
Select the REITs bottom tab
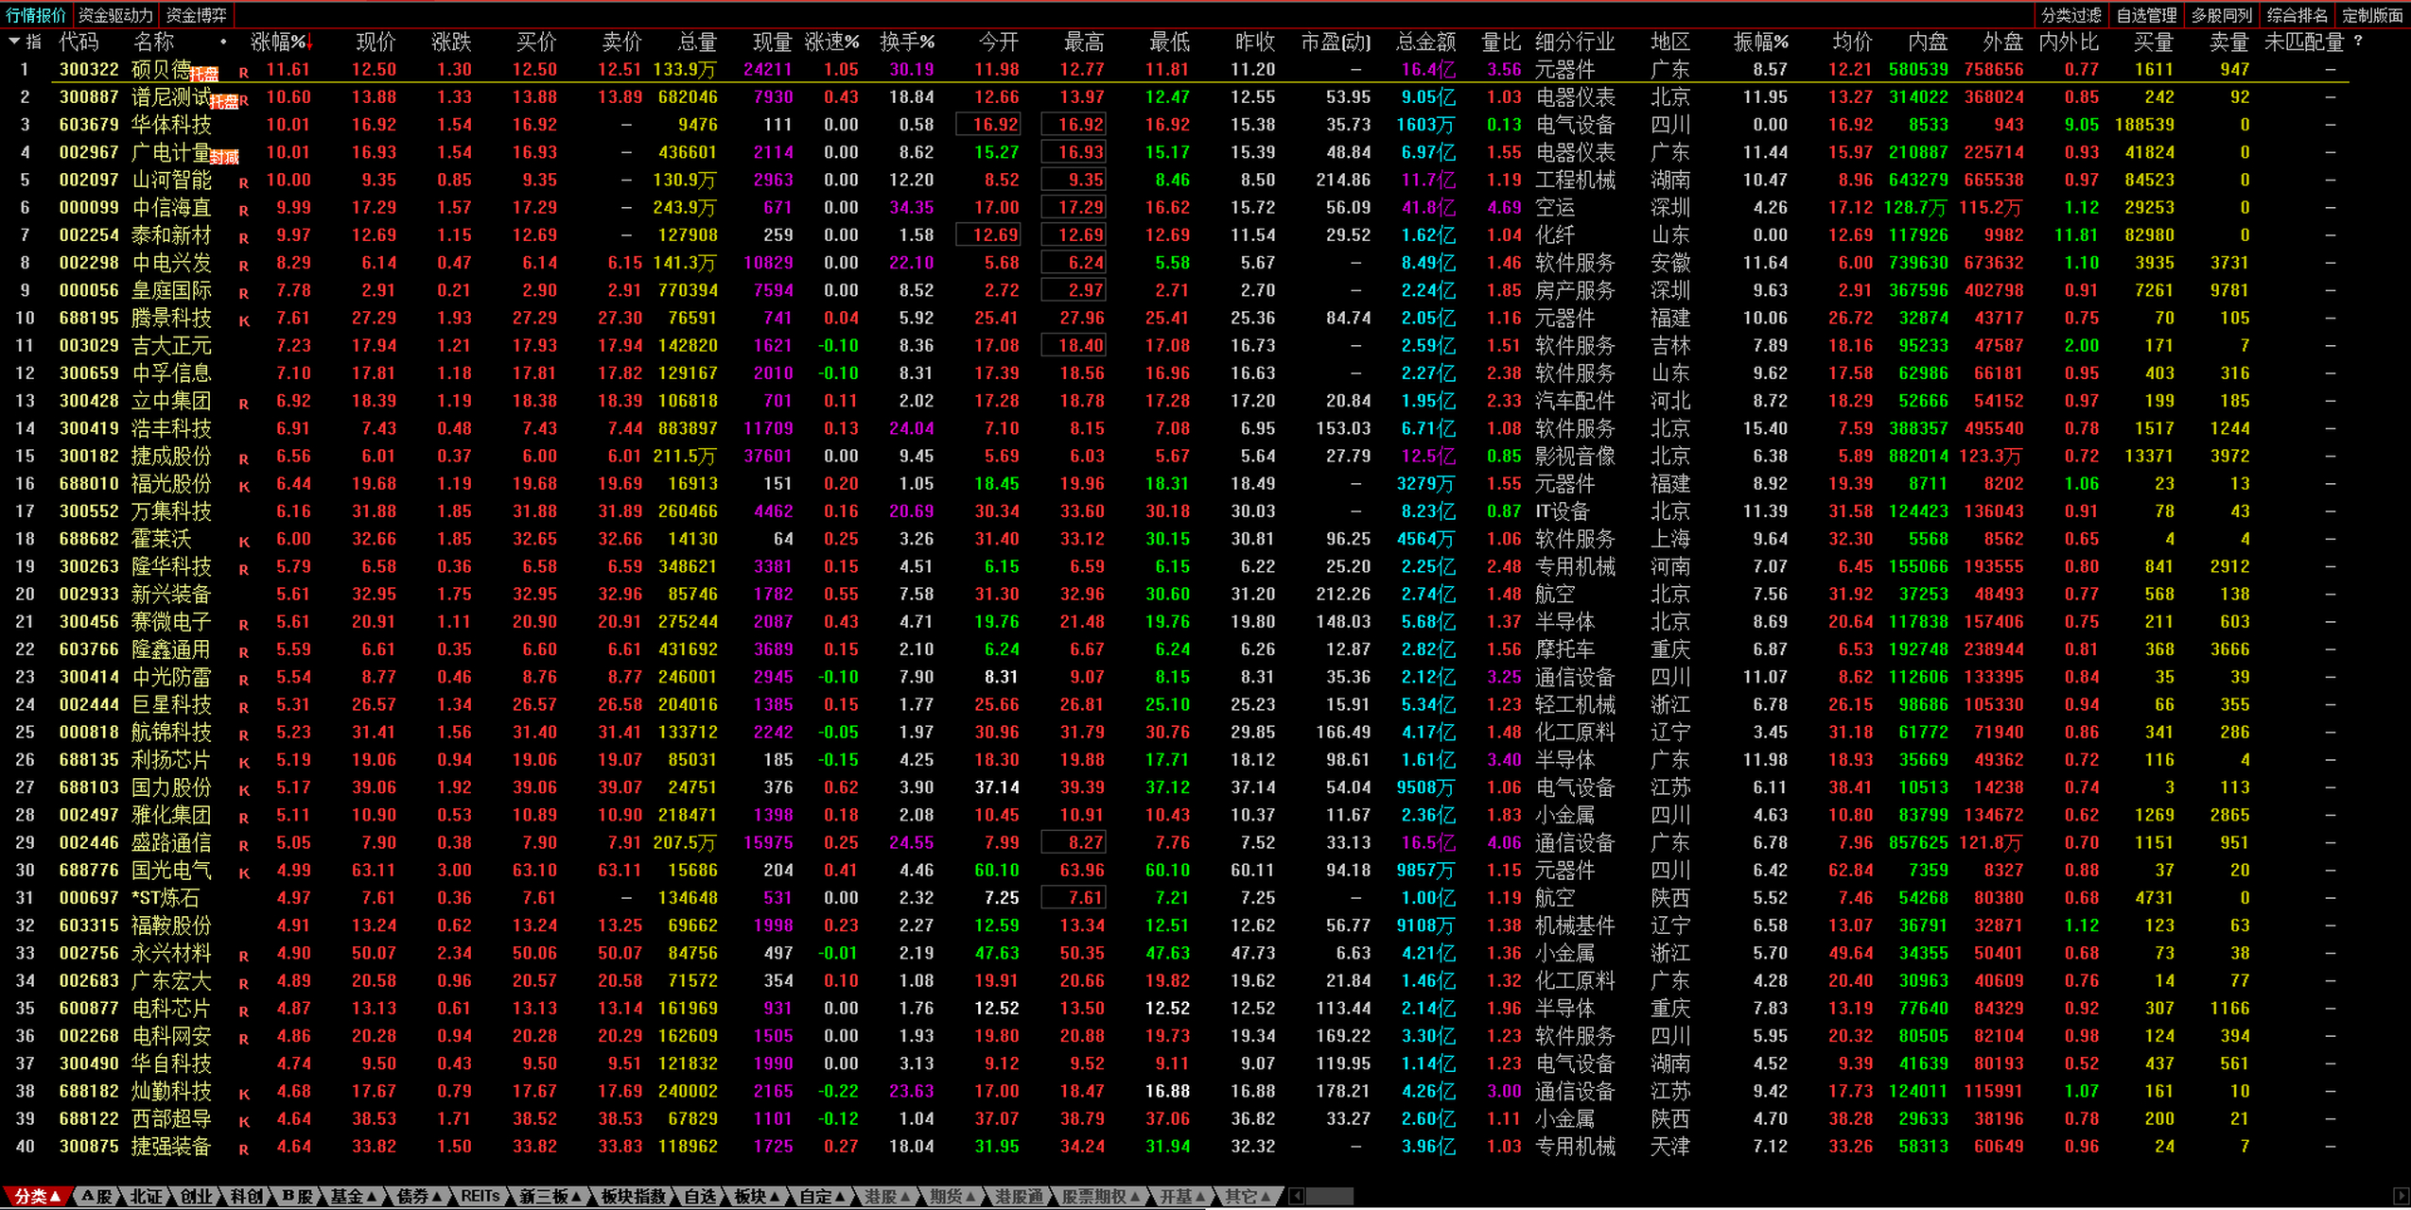[x=480, y=1197]
